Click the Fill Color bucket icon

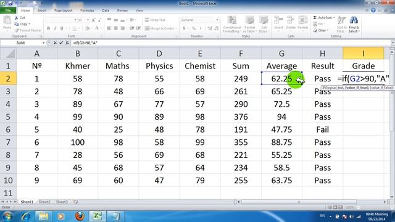(87, 28)
